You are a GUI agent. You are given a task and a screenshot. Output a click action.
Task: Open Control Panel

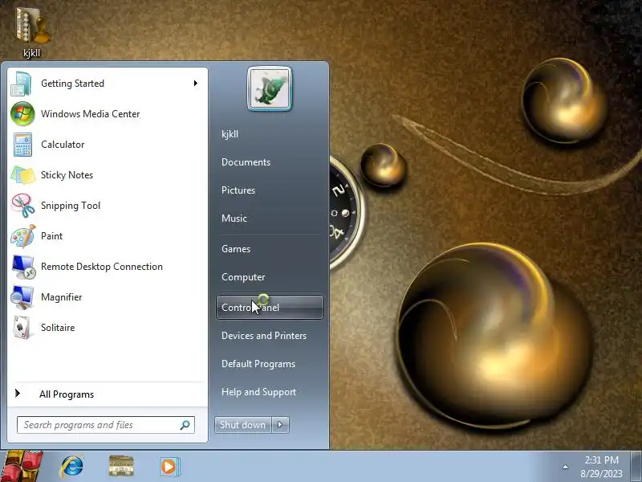(270, 308)
